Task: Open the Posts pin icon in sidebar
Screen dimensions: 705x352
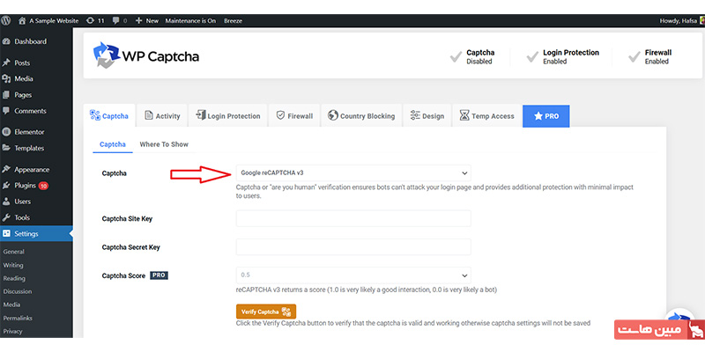Action: coord(6,62)
